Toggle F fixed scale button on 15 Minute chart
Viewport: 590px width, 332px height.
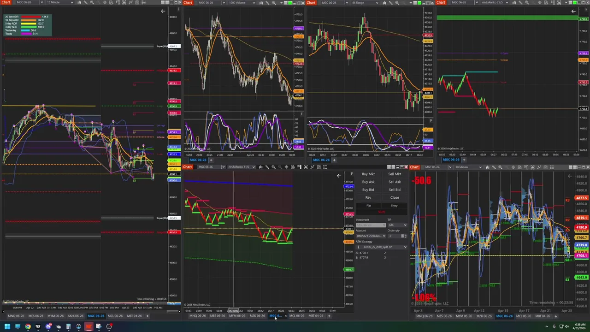[x=179, y=9]
